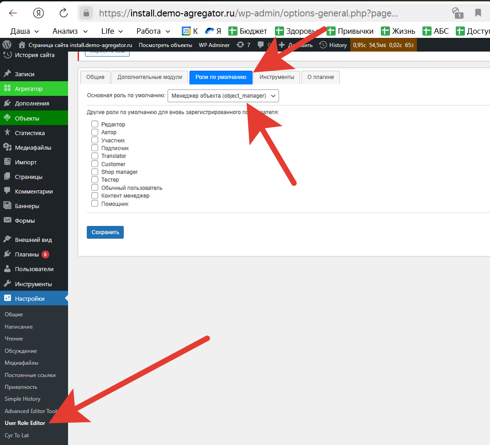This screenshot has width=490, height=445.
Task: Expand the Даша bookmarks folder
Action: [x=24, y=31]
